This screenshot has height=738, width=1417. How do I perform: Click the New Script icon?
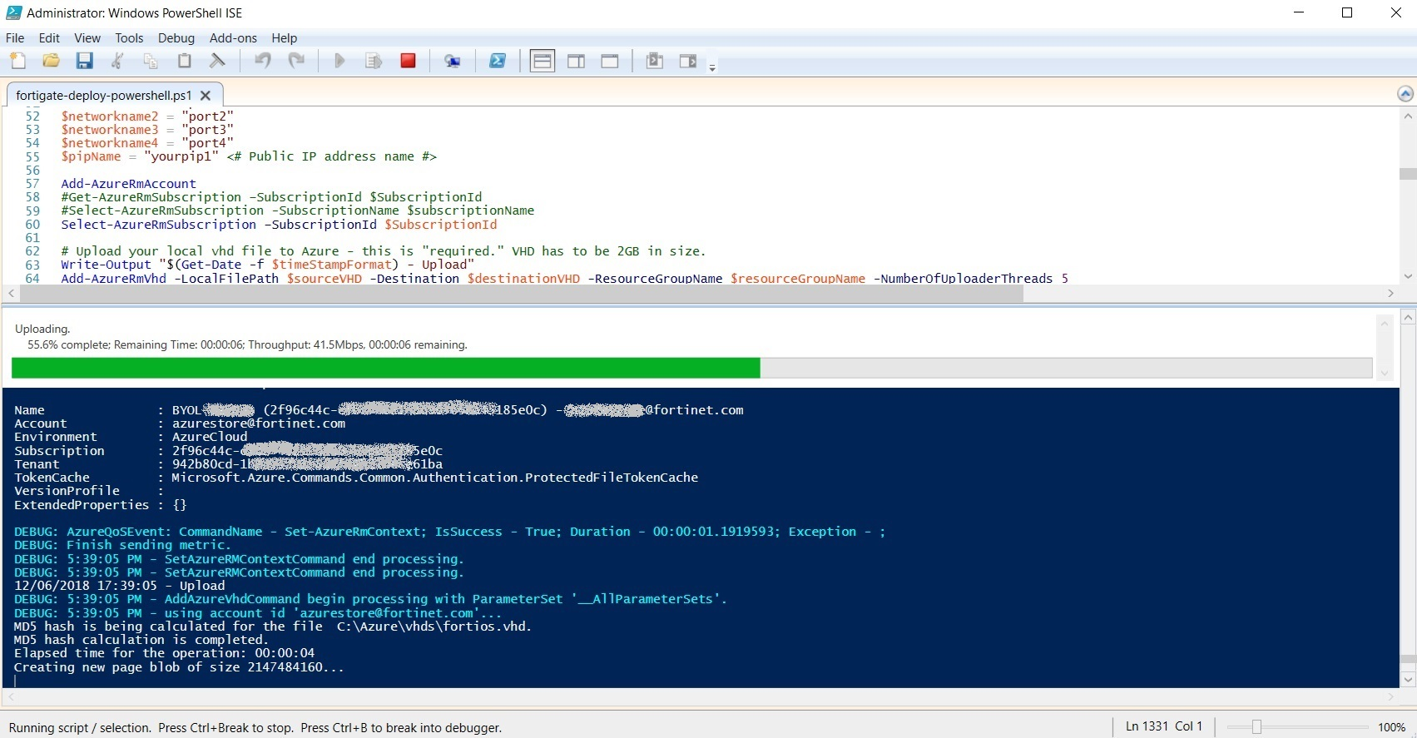pos(17,61)
